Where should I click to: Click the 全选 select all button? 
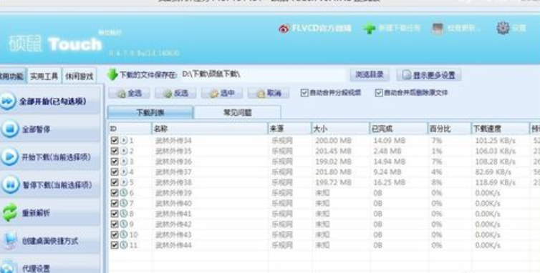[129, 93]
